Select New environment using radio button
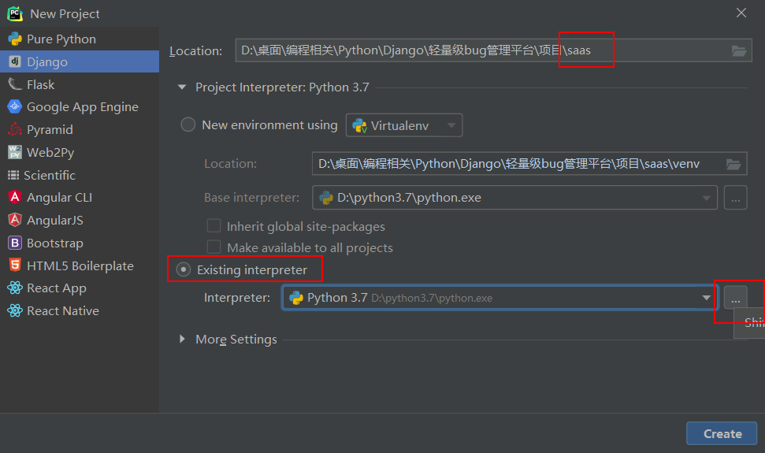Image resolution: width=765 pixels, height=453 pixels. coord(188,124)
